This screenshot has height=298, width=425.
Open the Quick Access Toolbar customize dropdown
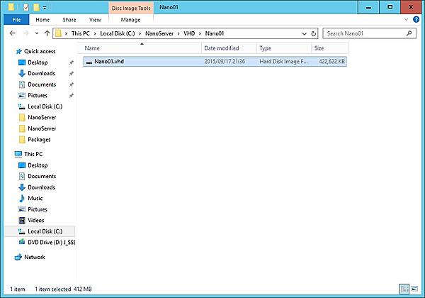pos(45,8)
